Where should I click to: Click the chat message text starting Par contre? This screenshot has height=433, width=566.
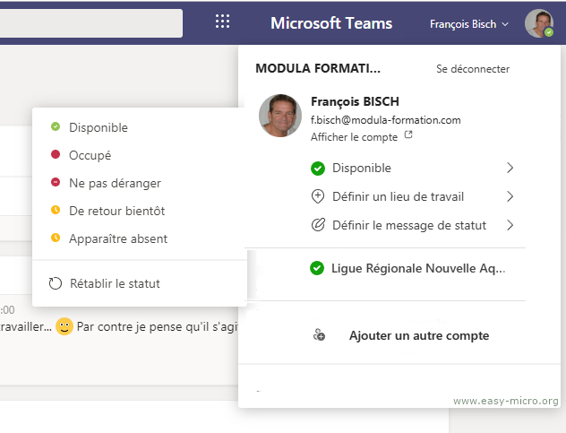(x=158, y=326)
